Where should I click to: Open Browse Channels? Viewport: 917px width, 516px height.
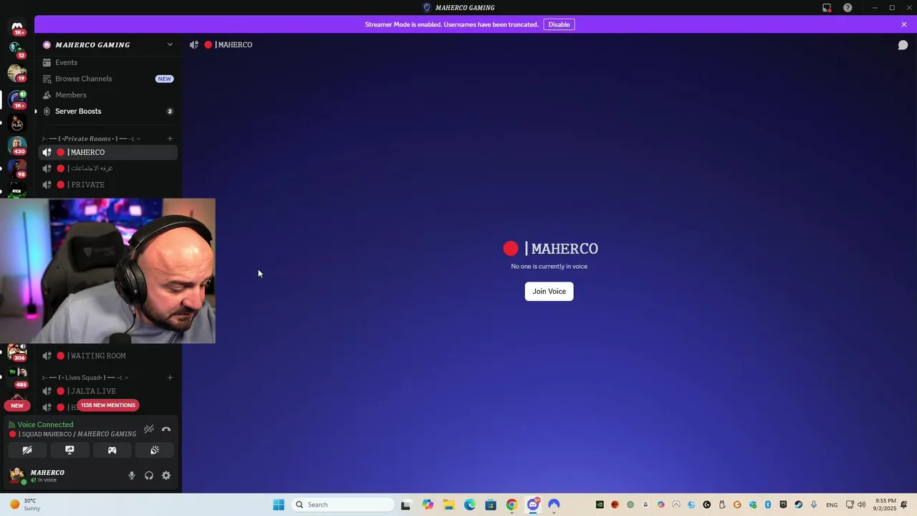tap(107, 79)
